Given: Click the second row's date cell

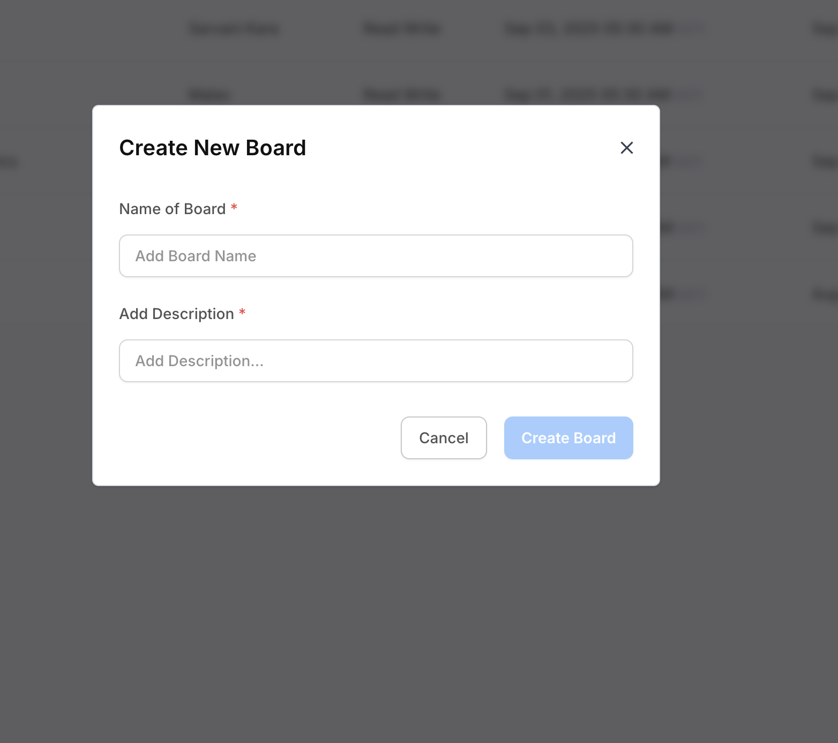Looking at the screenshot, I should click(x=588, y=95).
